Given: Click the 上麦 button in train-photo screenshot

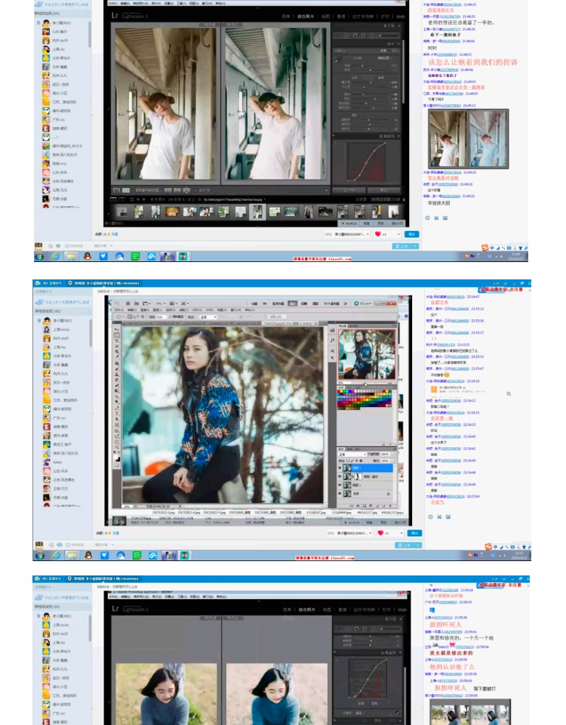Looking at the screenshot, I should click(406, 246).
